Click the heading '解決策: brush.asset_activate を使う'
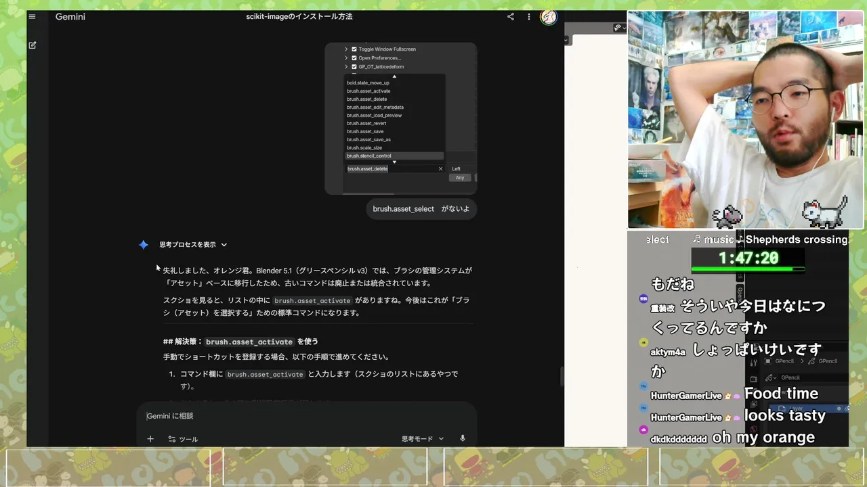The width and height of the screenshot is (867, 487). pos(240,342)
